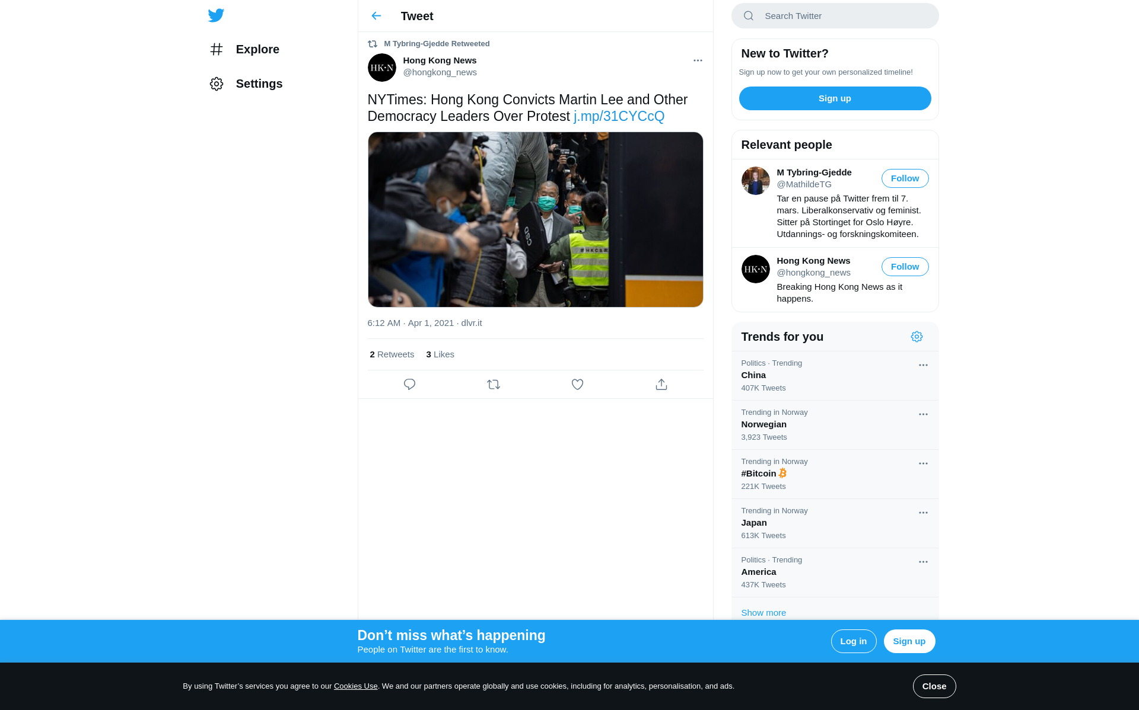Open more options on the tweet
This screenshot has height=710, width=1139.
(698, 60)
